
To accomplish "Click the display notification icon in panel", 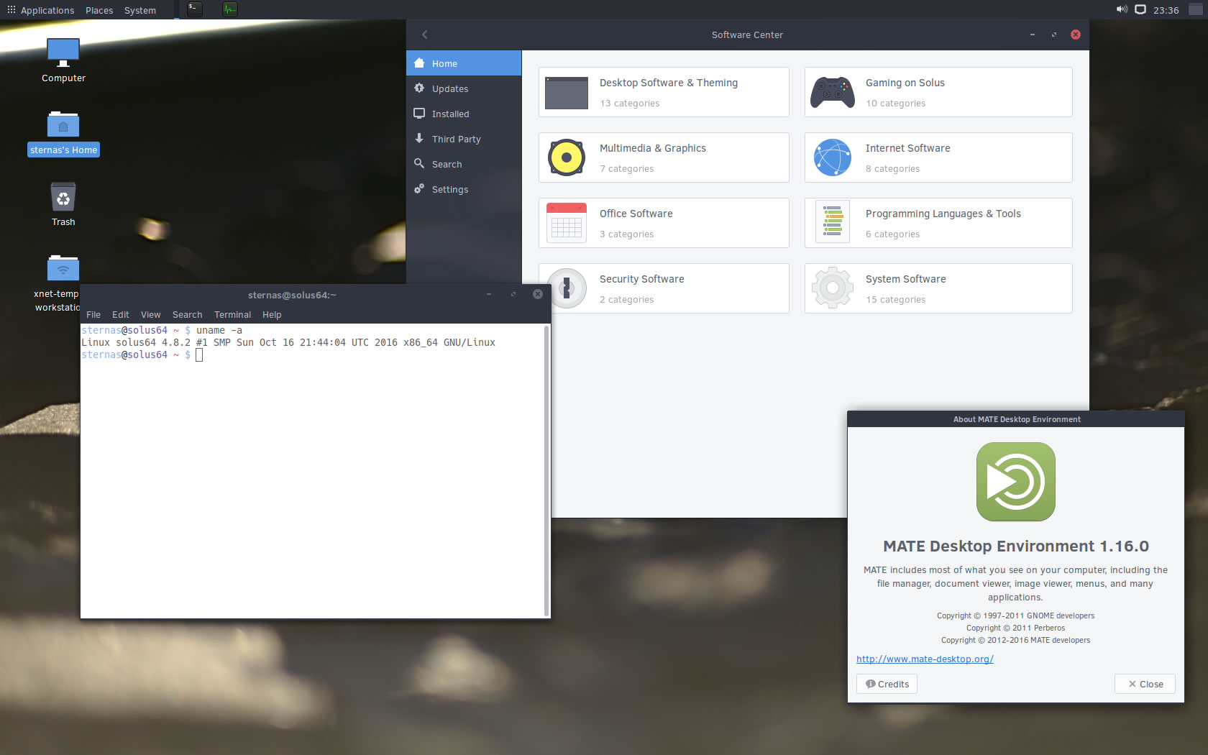I will [x=1140, y=9].
